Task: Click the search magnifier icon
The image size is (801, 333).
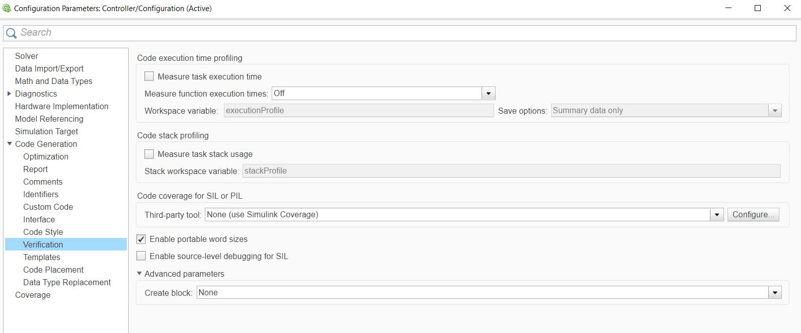Action: (x=11, y=33)
